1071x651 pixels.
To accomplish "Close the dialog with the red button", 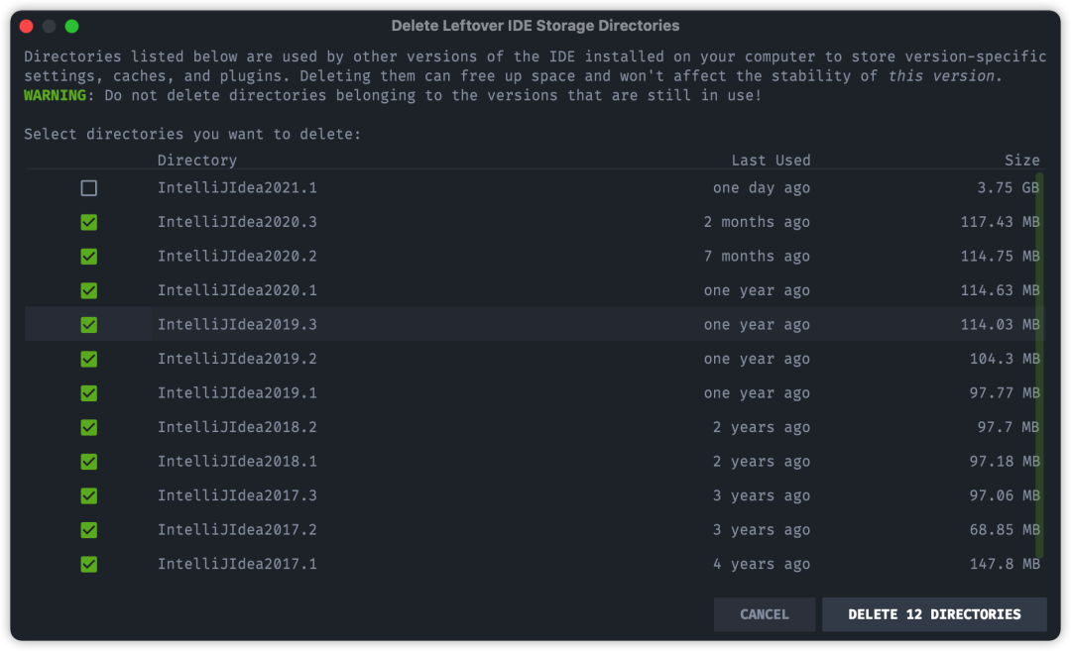I will [26, 26].
